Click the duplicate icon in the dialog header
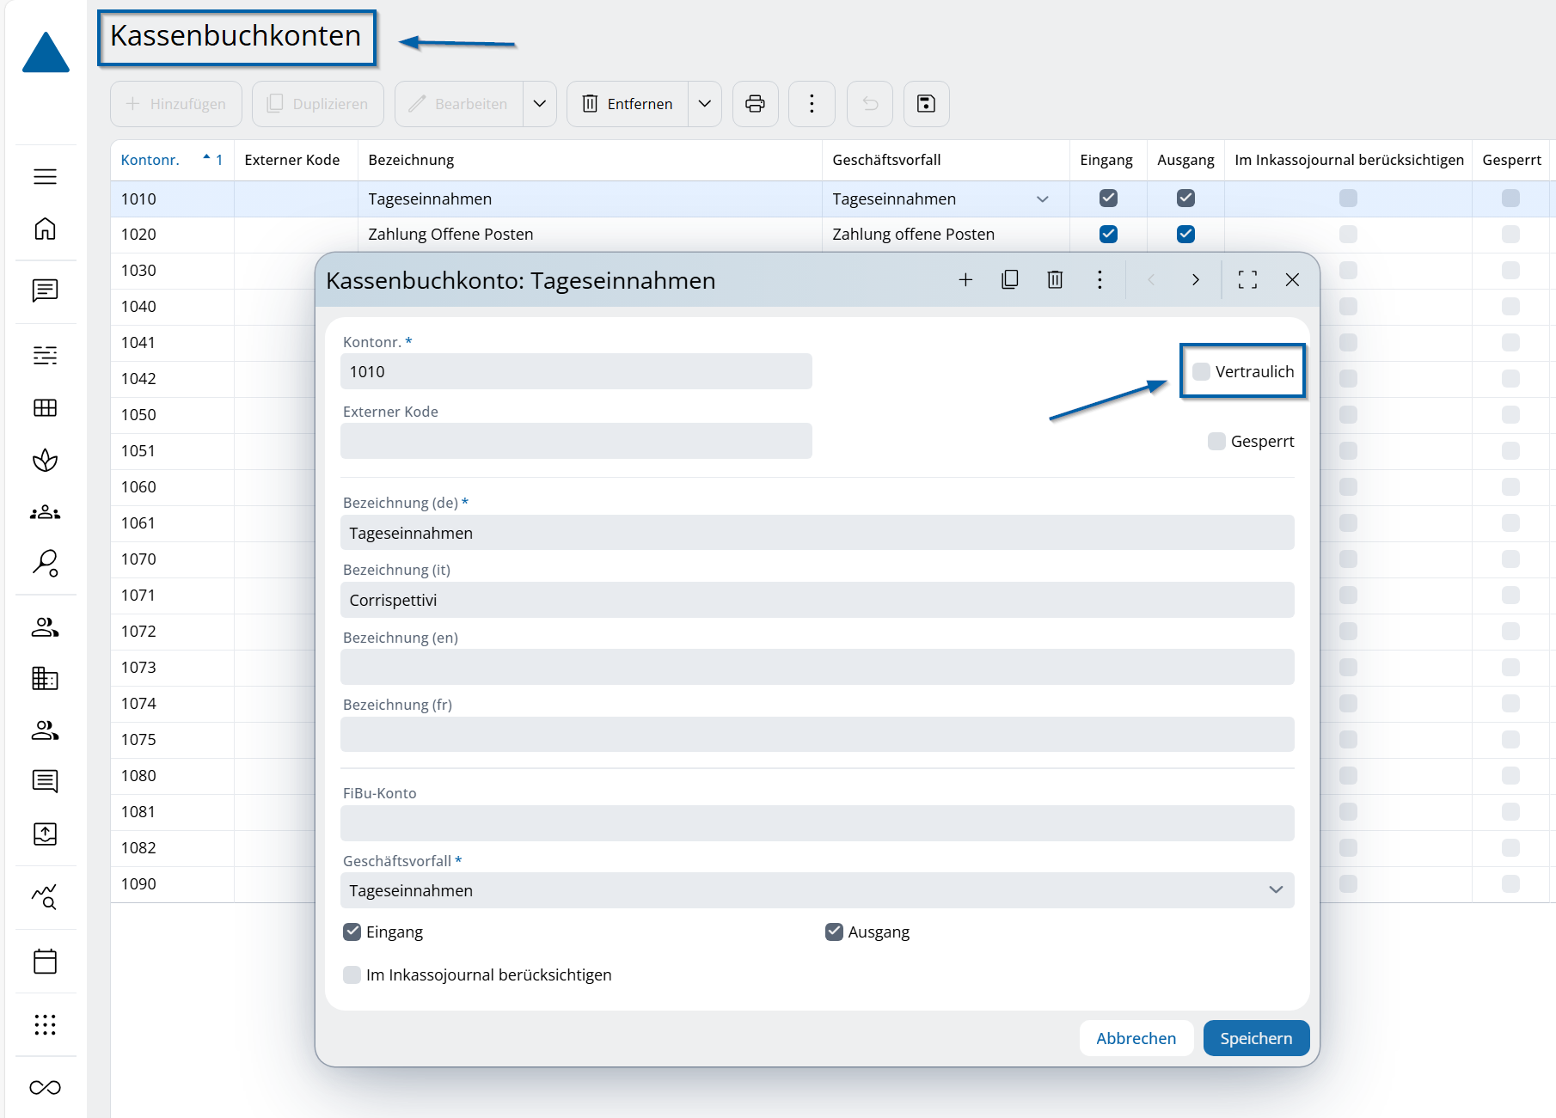Image resolution: width=1556 pixels, height=1118 pixels. 1010,279
